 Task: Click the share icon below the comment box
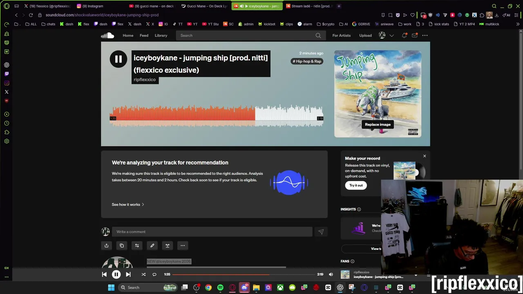(107, 245)
